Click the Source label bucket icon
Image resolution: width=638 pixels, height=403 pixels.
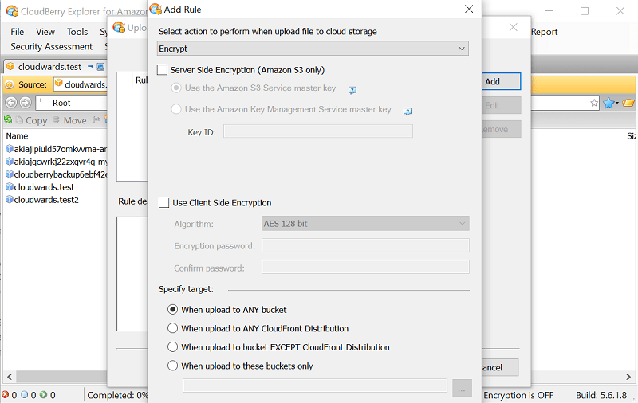click(x=10, y=84)
